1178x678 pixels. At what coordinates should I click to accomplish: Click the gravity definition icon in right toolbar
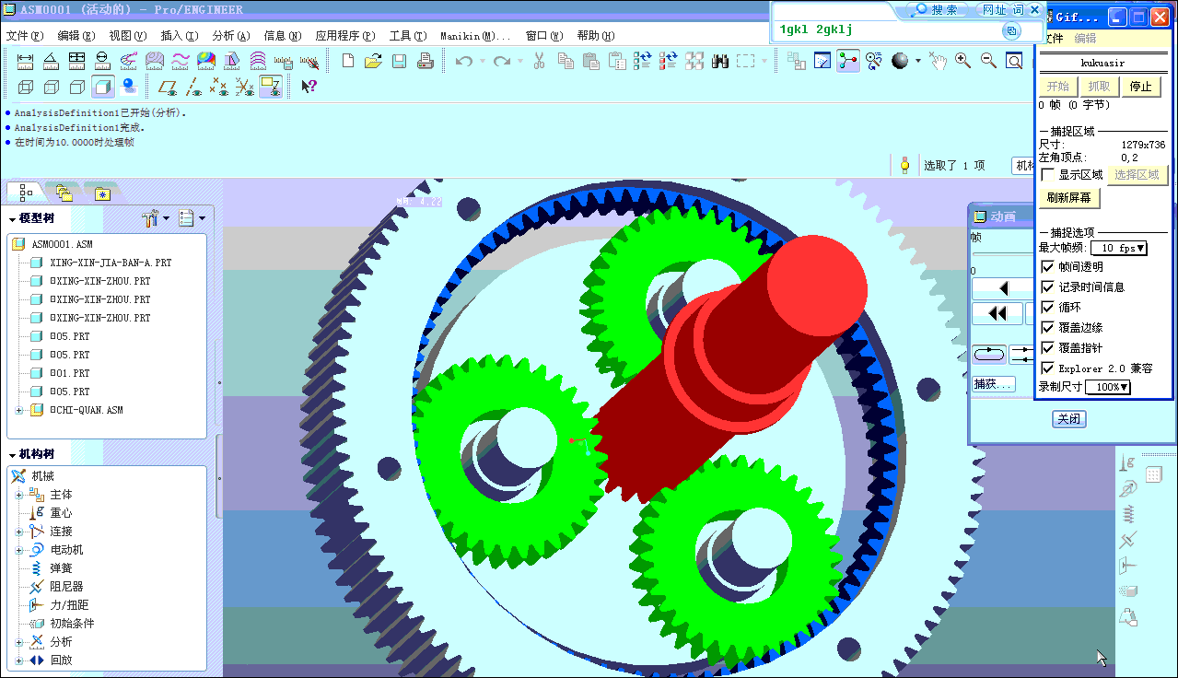(1127, 463)
